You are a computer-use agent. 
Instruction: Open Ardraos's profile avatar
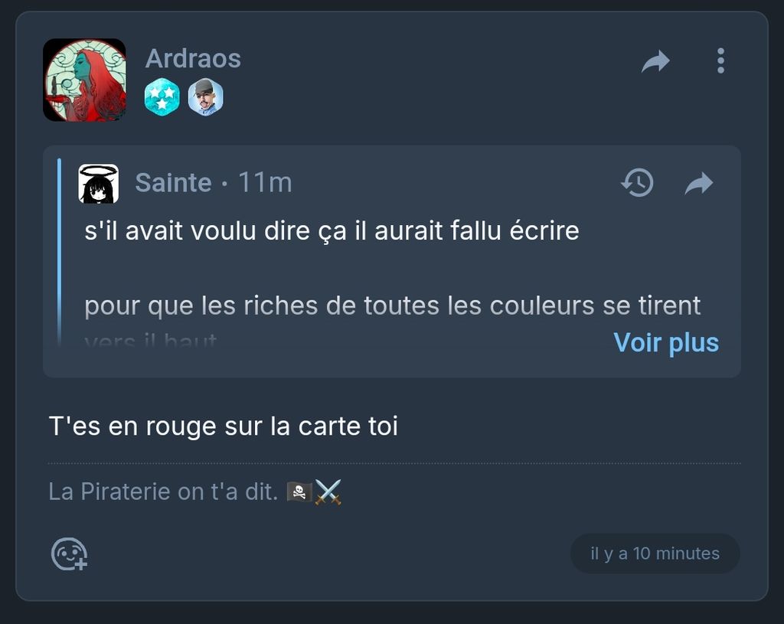tap(84, 80)
